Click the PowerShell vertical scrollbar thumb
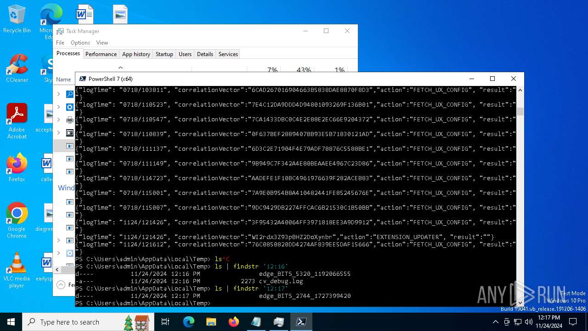This screenshot has width=588, height=331. pos(520,111)
